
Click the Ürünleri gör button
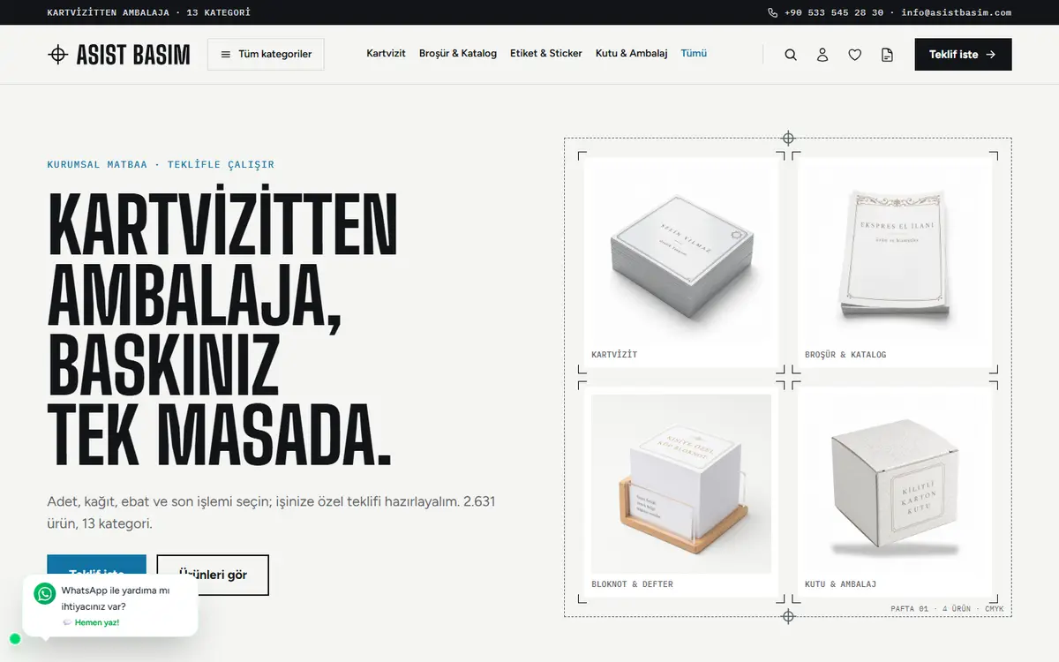coord(213,575)
